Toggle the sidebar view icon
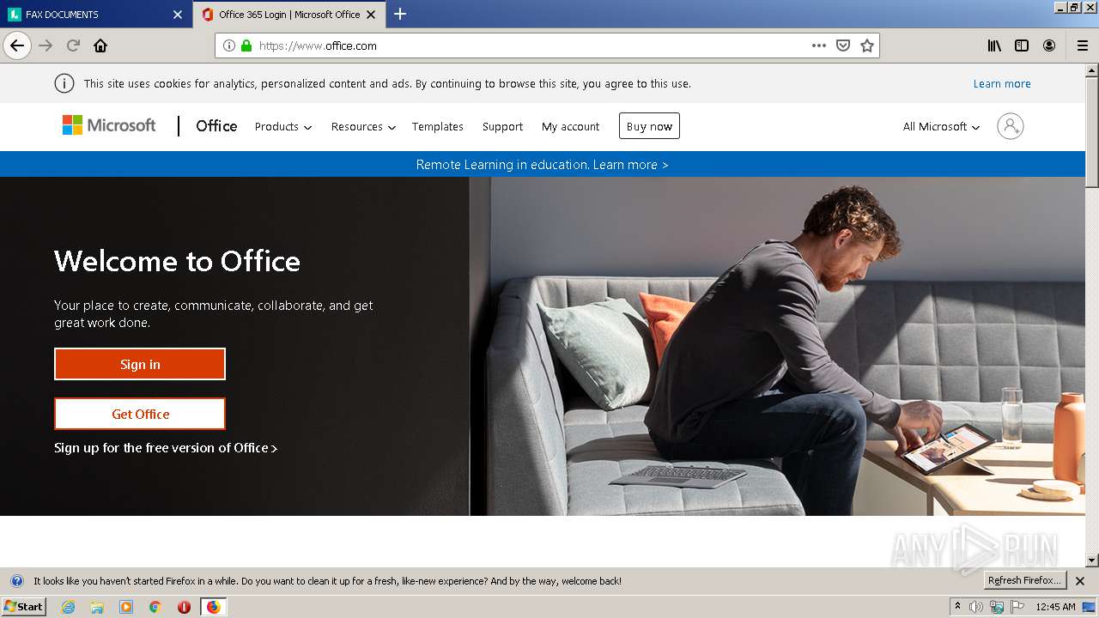 coord(1022,45)
